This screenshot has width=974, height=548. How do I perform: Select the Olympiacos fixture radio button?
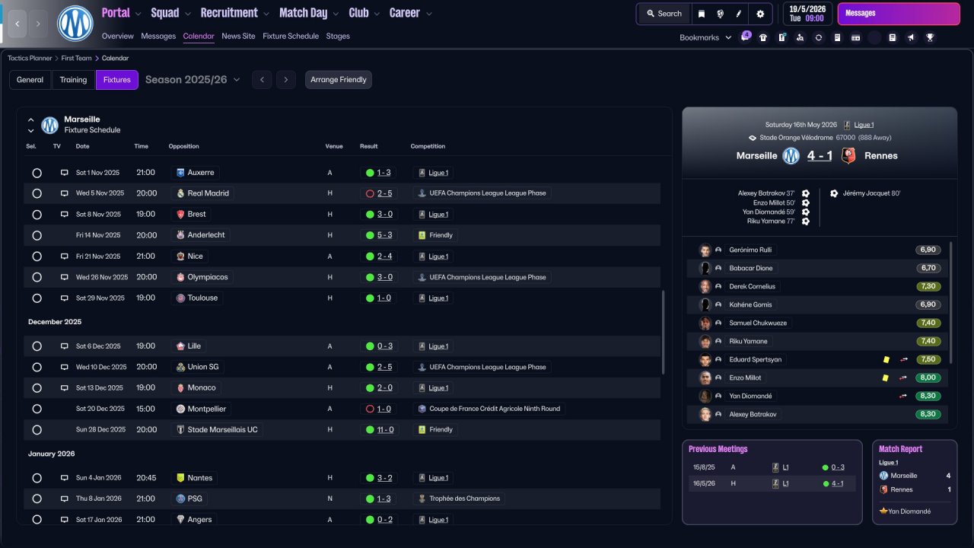37,277
